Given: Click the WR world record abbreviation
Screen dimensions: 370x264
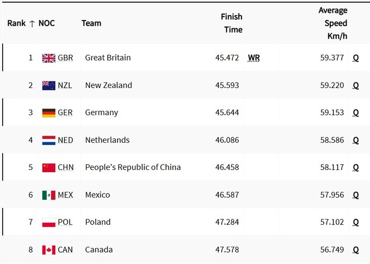Looking at the screenshot, I should pos(254,58).
